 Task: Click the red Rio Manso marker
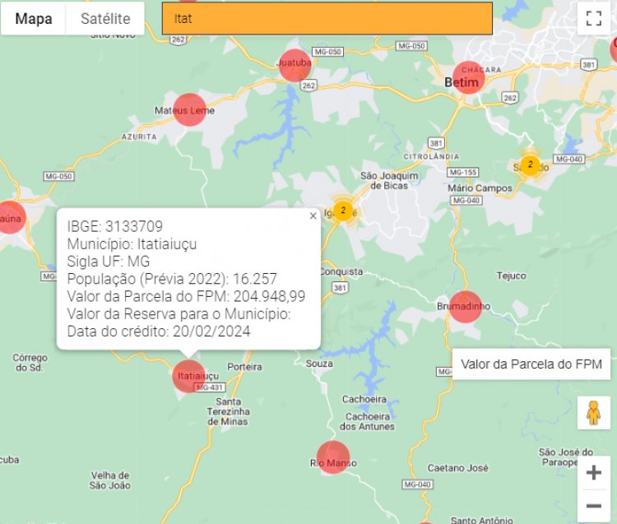pyautogui.click(x=333, y=457)
